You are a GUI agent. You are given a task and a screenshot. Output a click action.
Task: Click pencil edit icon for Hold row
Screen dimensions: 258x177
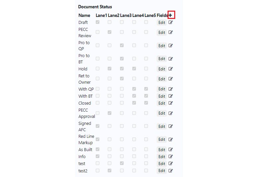[171, 69]
